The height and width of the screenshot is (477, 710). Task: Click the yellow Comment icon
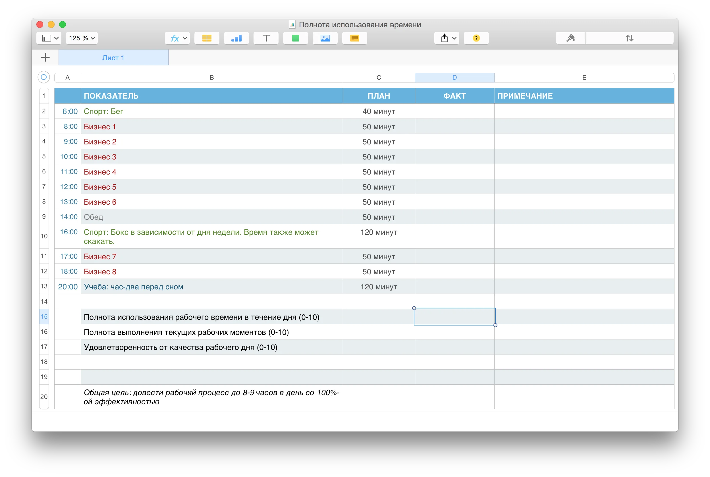354,38
